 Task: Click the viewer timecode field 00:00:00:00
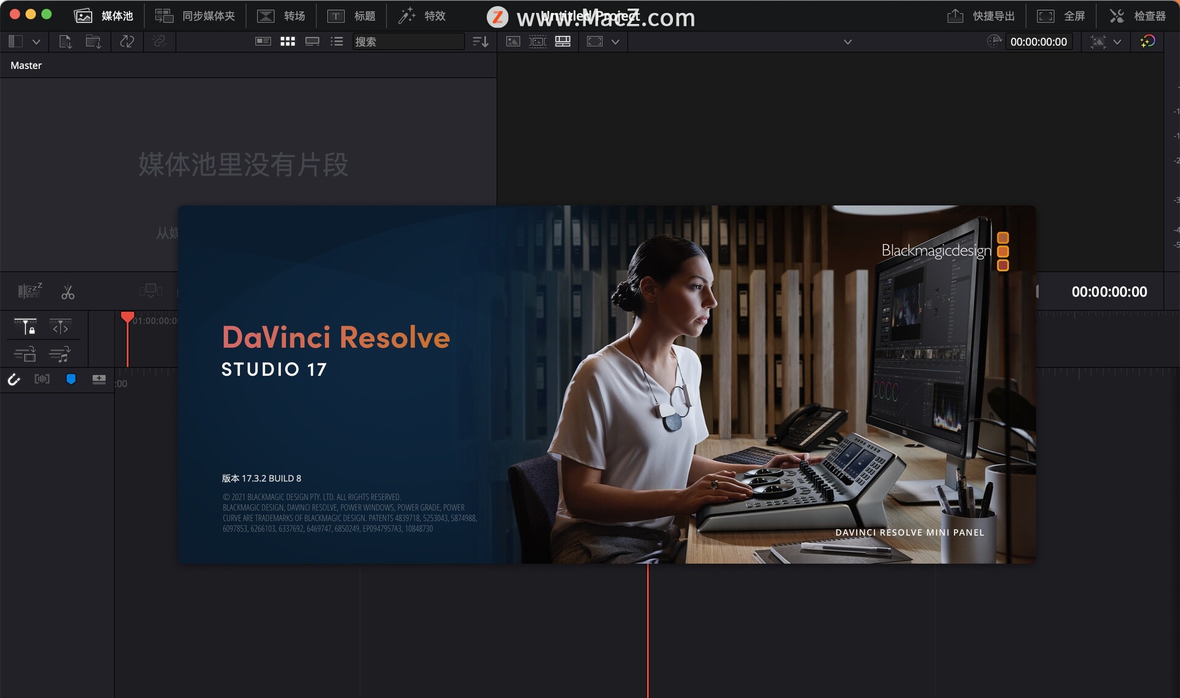click(1039, 42)
